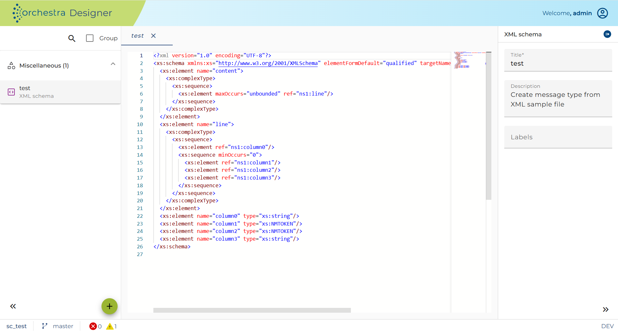The height and width of the screenshot is (332, 618).
Task: Select the test XML schema item
Action: click(61, 92)
